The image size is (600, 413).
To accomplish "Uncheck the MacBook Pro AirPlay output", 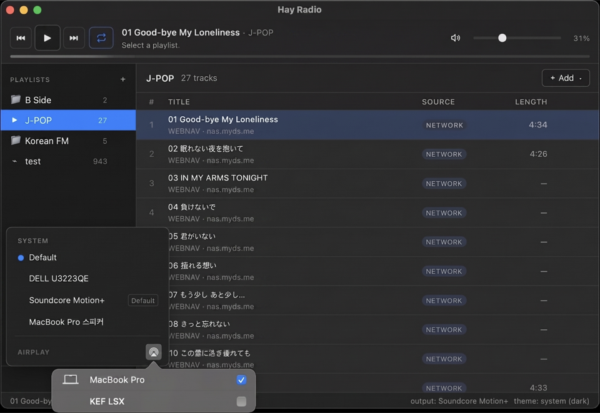I will (241, 379).
